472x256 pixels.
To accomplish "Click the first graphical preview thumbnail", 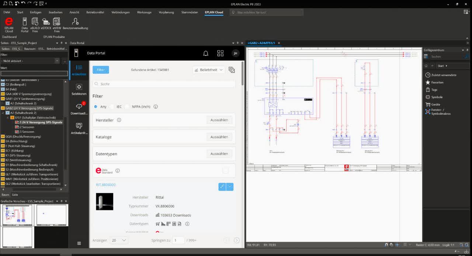I will coord(17,215).
